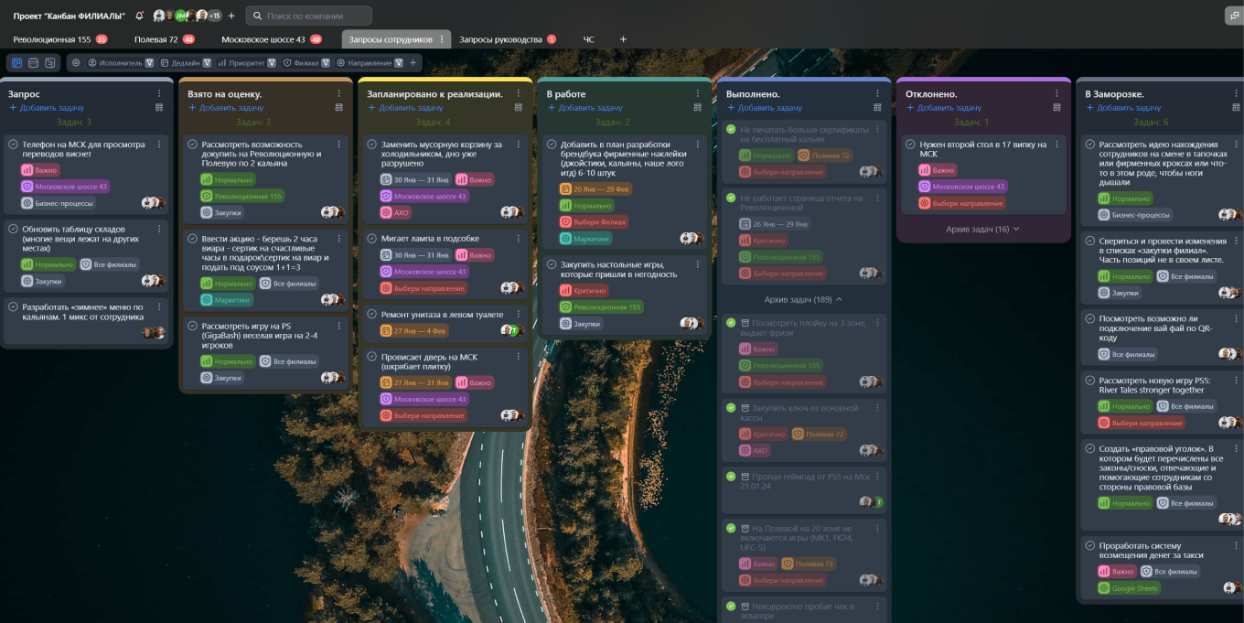Open the Взято на оценку column menu

338,93
